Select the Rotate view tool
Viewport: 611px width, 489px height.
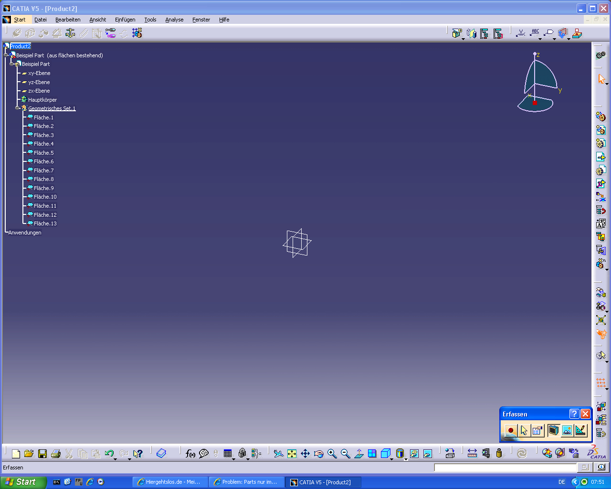click(318, 454)
